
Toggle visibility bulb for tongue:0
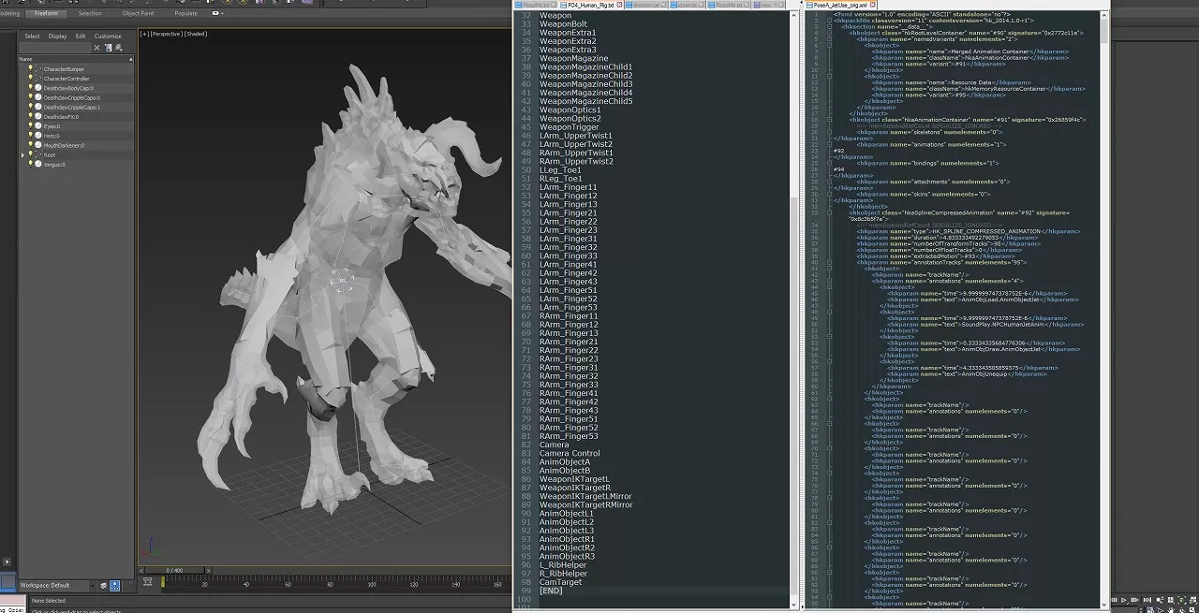point(30,164)
